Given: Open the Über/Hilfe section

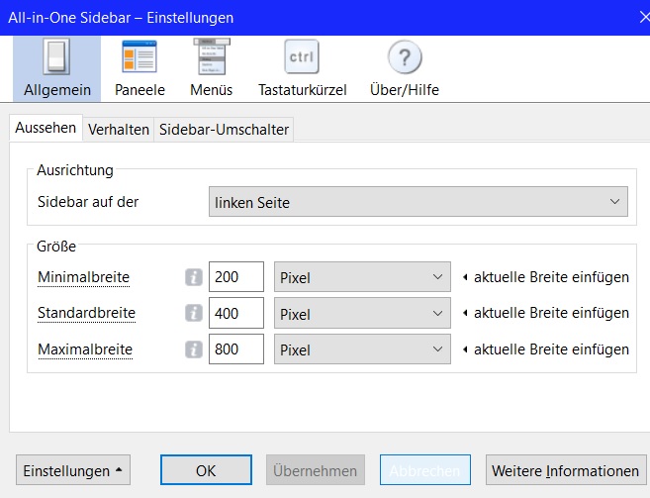Looking at the screenshot, I should tap(405, 69).
